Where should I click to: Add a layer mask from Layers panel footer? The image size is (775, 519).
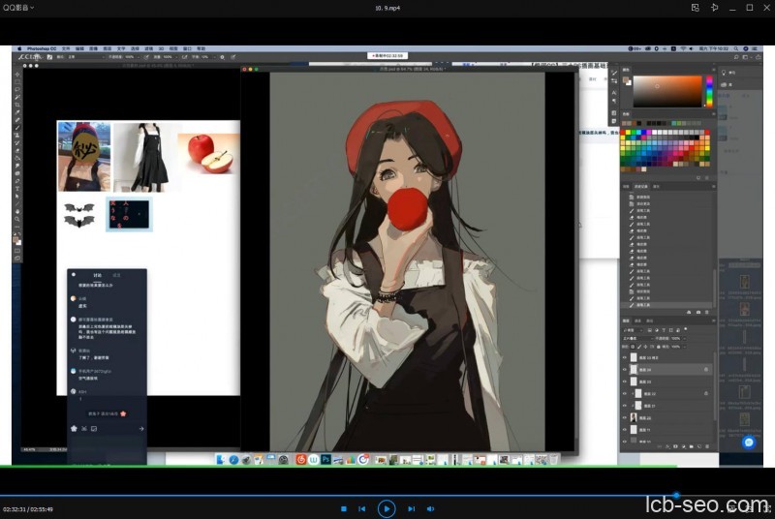(675, 446)
